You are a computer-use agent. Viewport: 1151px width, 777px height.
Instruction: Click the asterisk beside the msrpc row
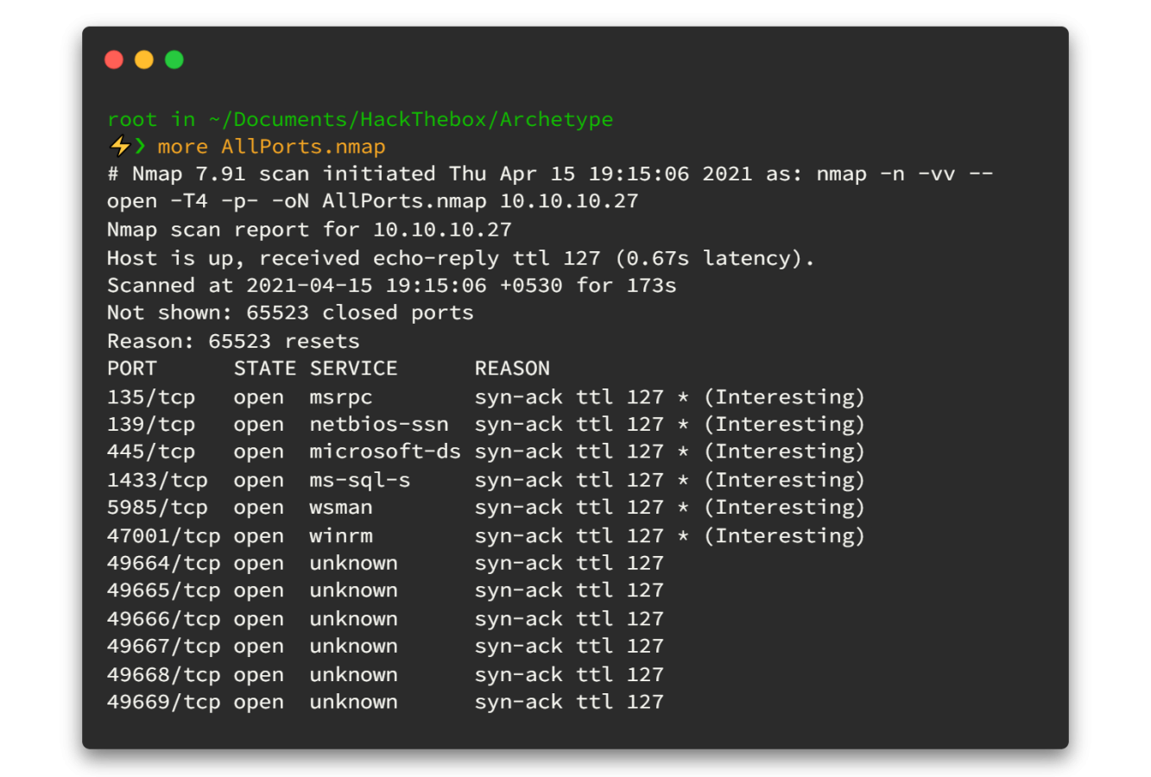[683, 397]
